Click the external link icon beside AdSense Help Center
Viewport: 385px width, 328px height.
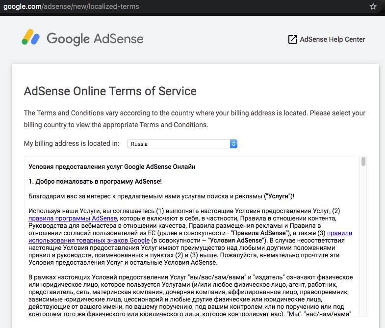(292, 39)
